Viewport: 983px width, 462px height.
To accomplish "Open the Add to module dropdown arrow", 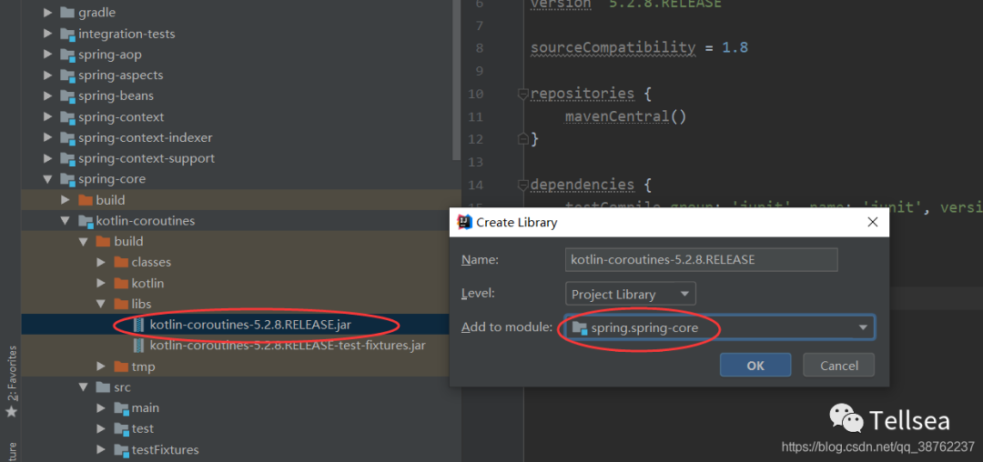I will point(863,327).
